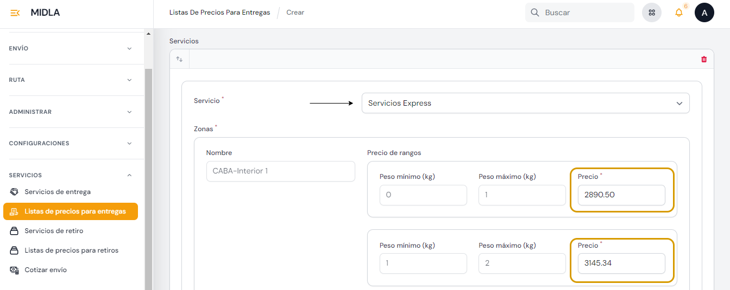Open the notifications bell

coord(679,12)
